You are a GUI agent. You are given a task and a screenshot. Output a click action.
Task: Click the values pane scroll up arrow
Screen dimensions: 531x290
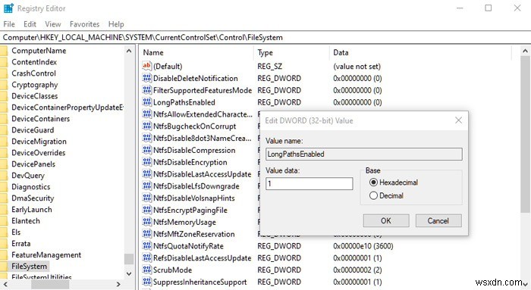pyautogui.click(x=525, y=51)
